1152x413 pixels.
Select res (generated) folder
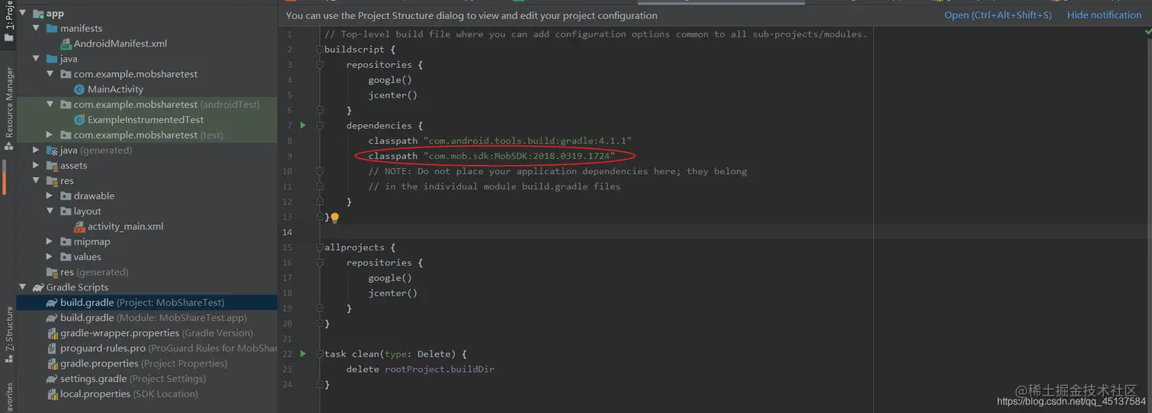tap(87, 272)
